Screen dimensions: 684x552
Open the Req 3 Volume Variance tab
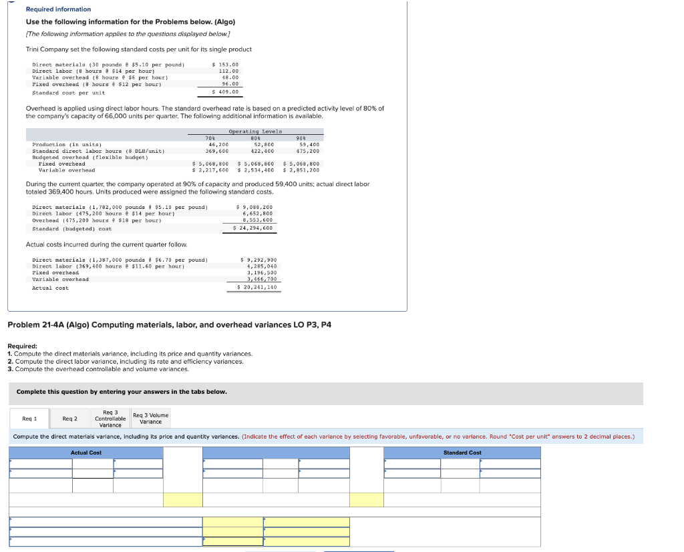[150, 419]
